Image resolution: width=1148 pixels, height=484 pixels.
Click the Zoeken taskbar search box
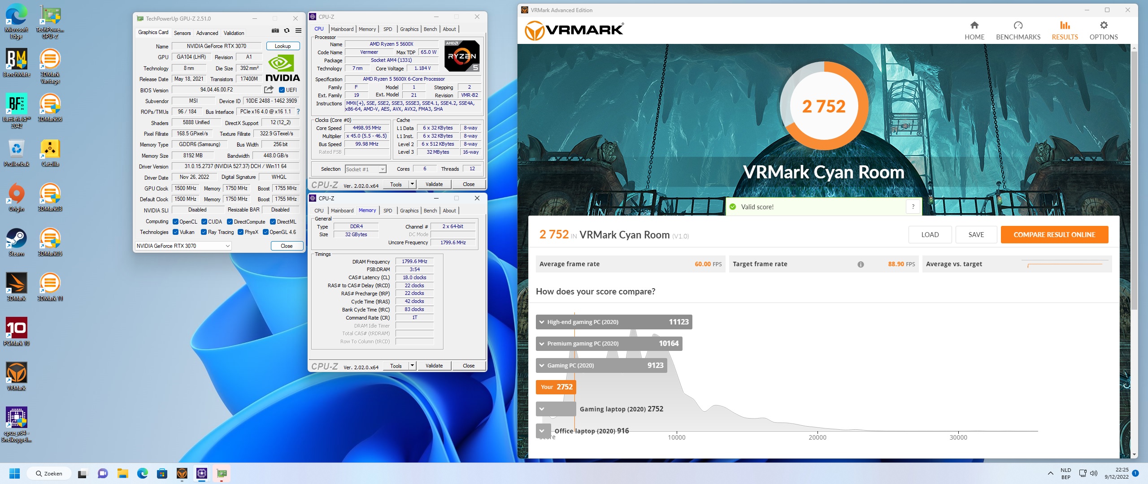click(49, 473)
